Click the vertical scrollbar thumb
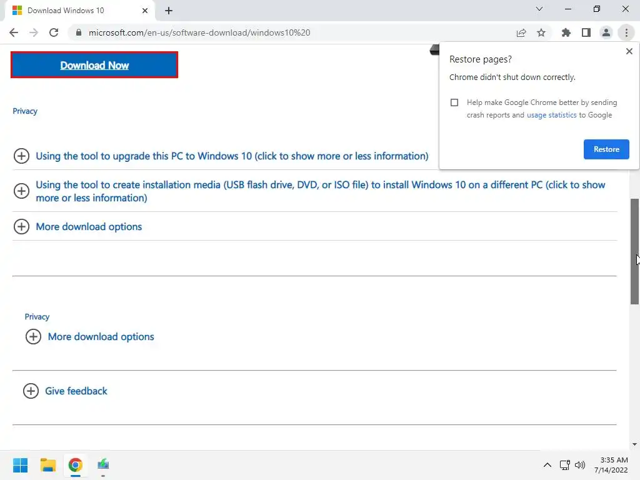 tap(634, 251)
